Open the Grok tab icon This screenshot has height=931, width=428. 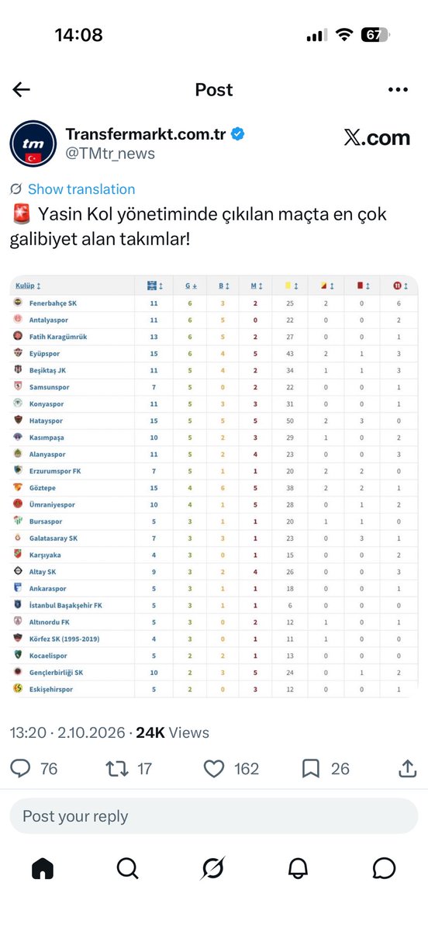(212, 868)
